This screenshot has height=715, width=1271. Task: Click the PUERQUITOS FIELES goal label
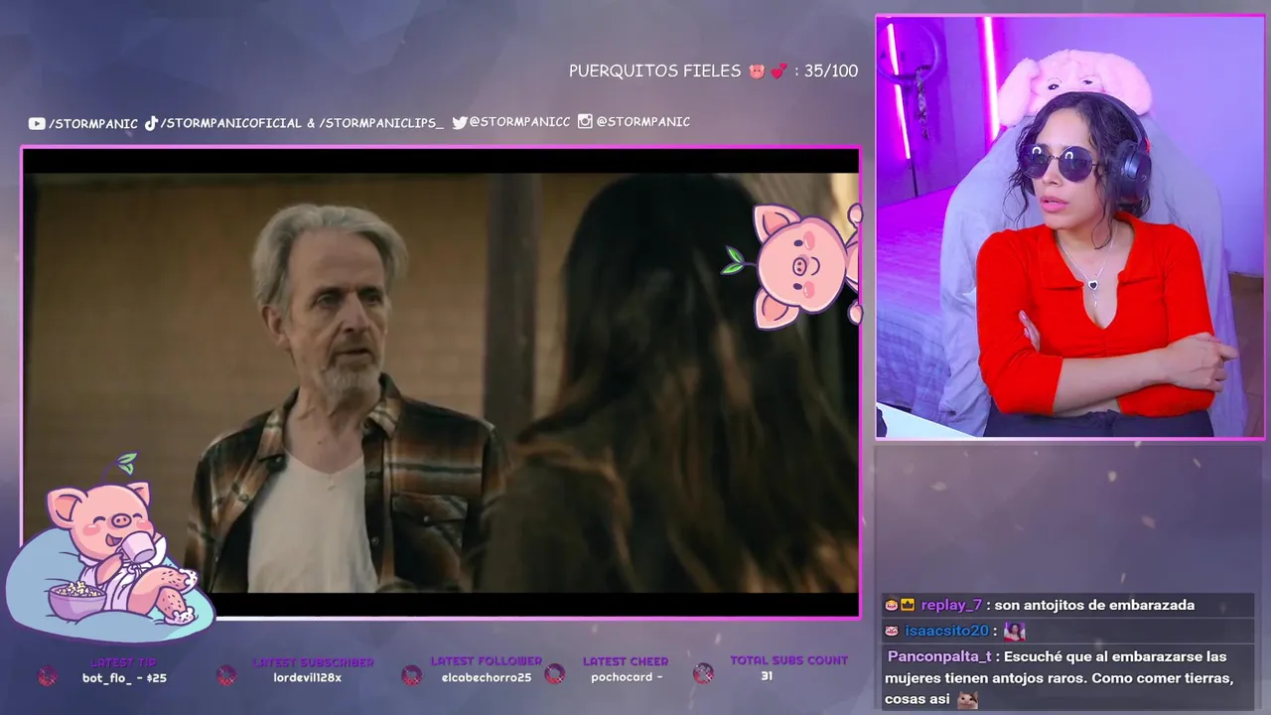[655, 71]
